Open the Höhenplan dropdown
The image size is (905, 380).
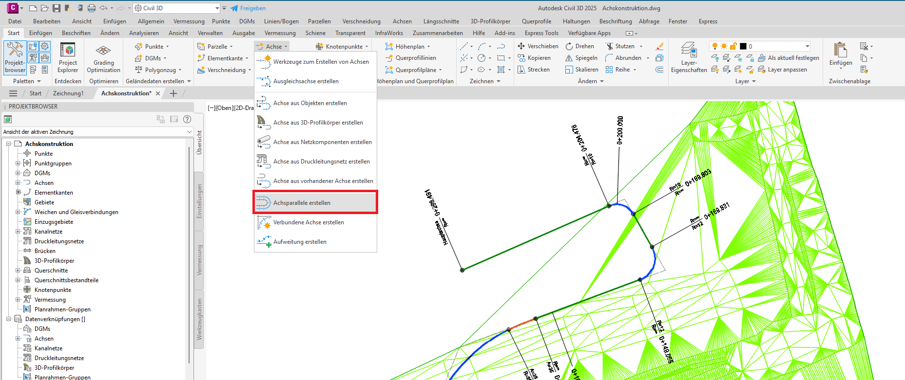[x=408, y=47]
